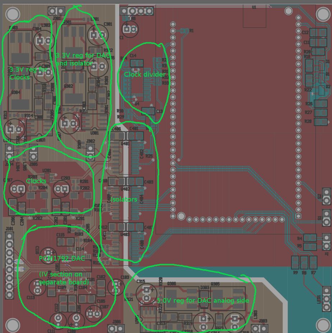Click the L302 reference label
The height and width of the screenshot is (333, 332).
pos(46,25)
